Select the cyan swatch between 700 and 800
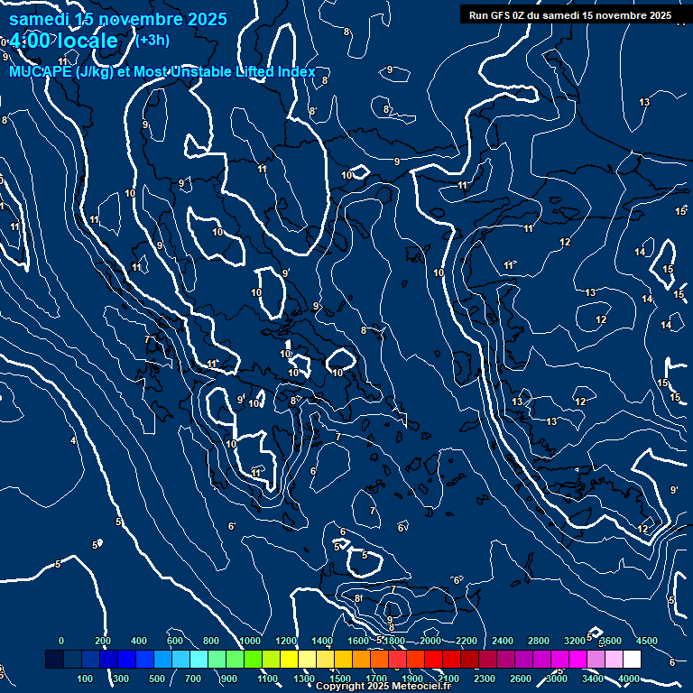Screen dimensions: 693x693 [x=199, y=659]
